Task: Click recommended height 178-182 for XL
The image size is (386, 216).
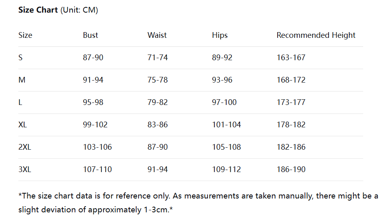Action: tap(291, 125)
